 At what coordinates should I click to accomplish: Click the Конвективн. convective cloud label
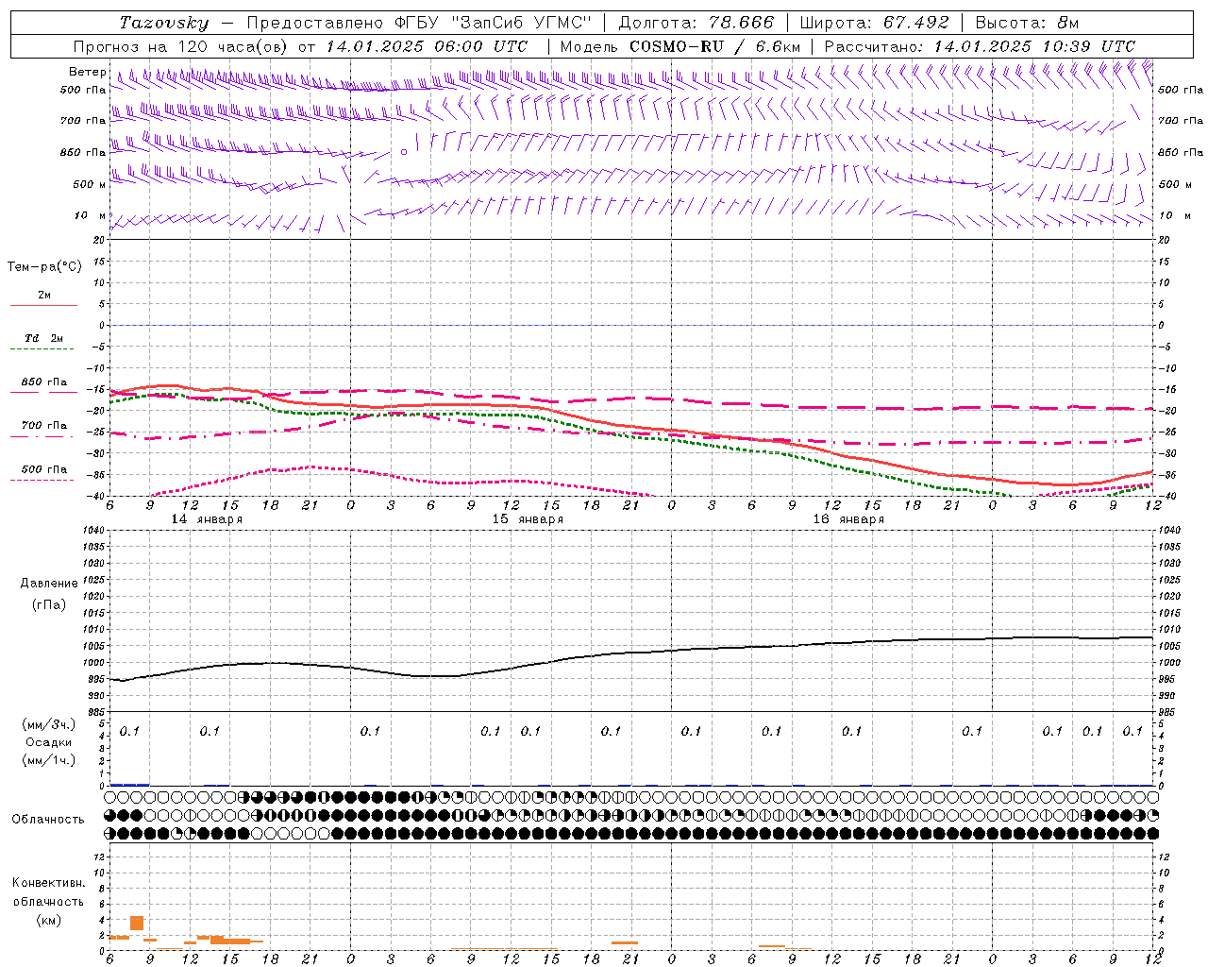(48, 883)
